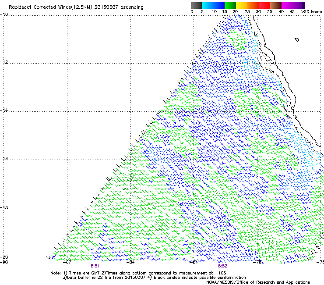Click the '-16' latitude axis label
324x285 pixels.
coord(4,159)
